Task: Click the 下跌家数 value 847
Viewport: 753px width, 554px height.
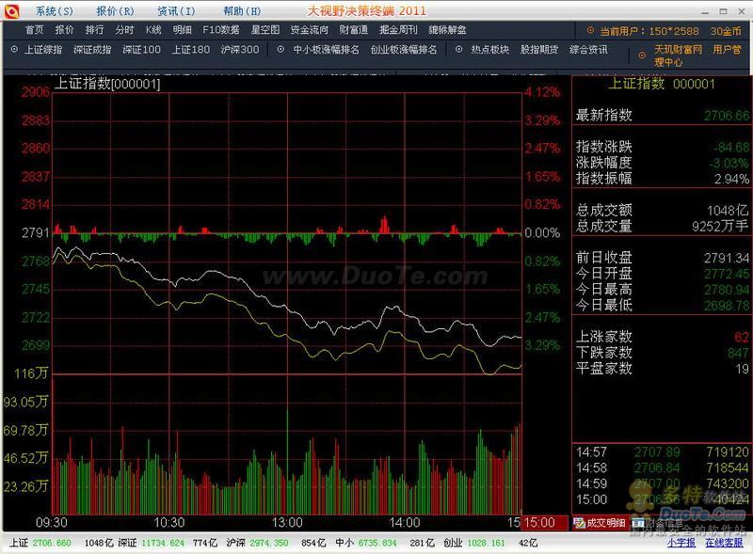Action: [x=738, y=354]
